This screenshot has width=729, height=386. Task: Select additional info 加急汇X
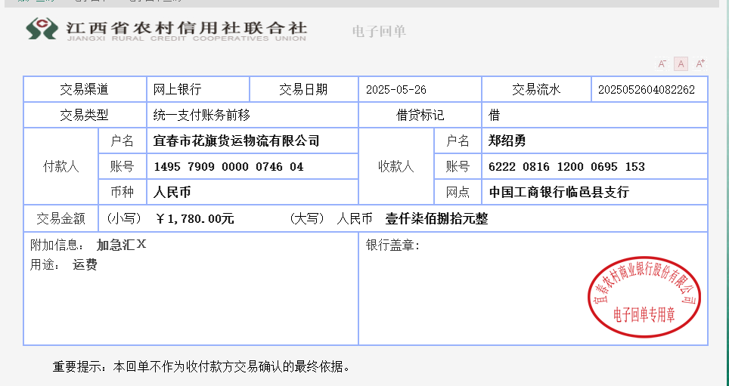(x=121, y=245)
